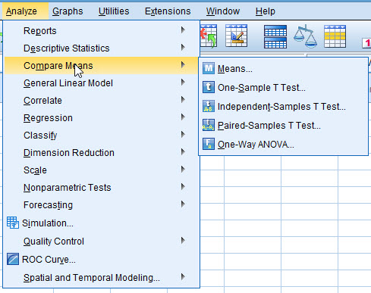Click the Paired-Samples T Test icon
The height and width of the screenshot is (293, 371).
coord(209,125)
